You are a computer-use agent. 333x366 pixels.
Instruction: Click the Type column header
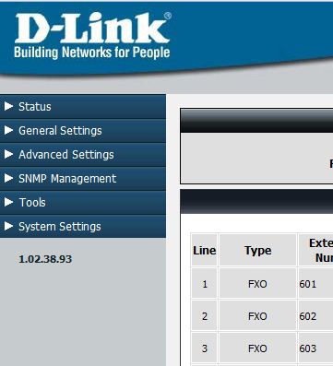[258, 251]
